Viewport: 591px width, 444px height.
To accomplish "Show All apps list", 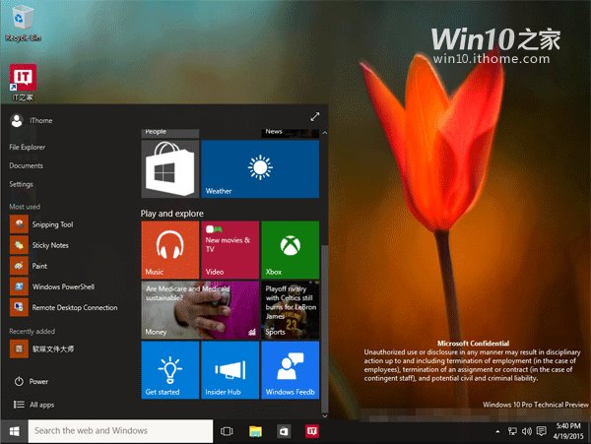I will [x=33, y=405].
